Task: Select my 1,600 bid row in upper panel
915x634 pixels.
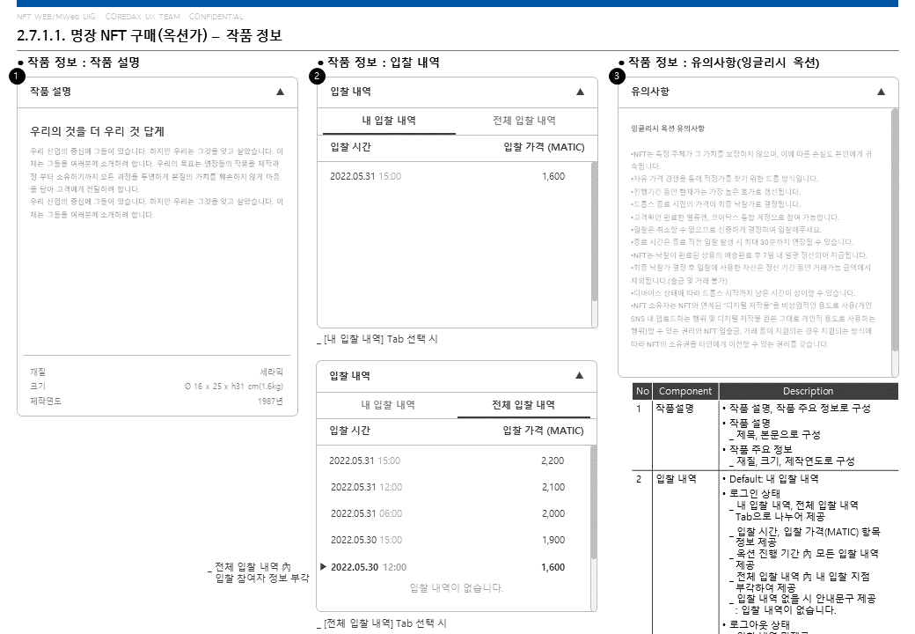Action: tap(454, 176)
